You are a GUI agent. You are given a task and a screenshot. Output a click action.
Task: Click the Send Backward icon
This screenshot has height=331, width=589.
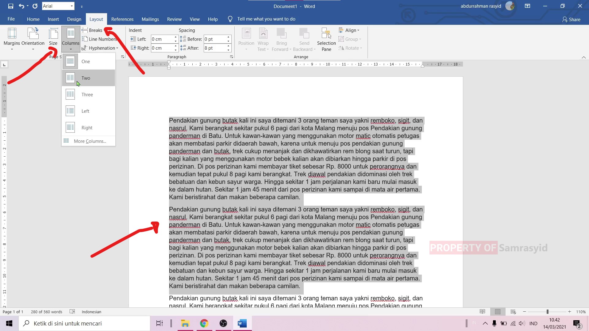coord(304,34)
